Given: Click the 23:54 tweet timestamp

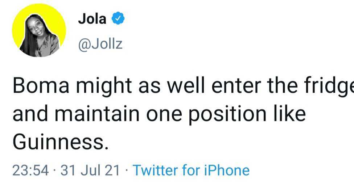Looking at the screenshot, I should coord(30,170).
